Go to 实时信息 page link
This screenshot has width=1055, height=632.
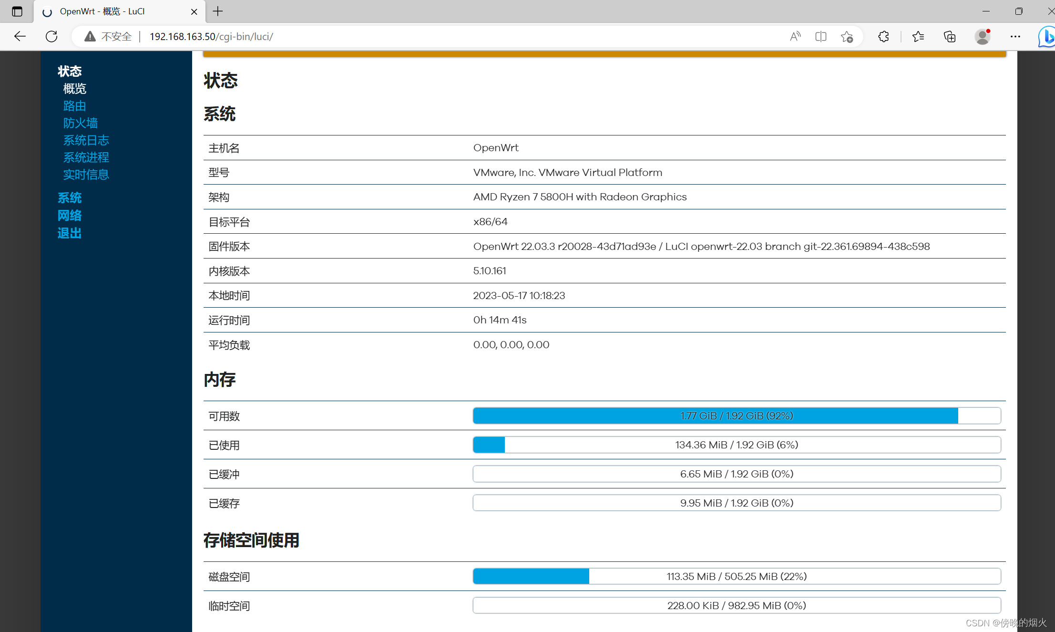click(86, 175)
